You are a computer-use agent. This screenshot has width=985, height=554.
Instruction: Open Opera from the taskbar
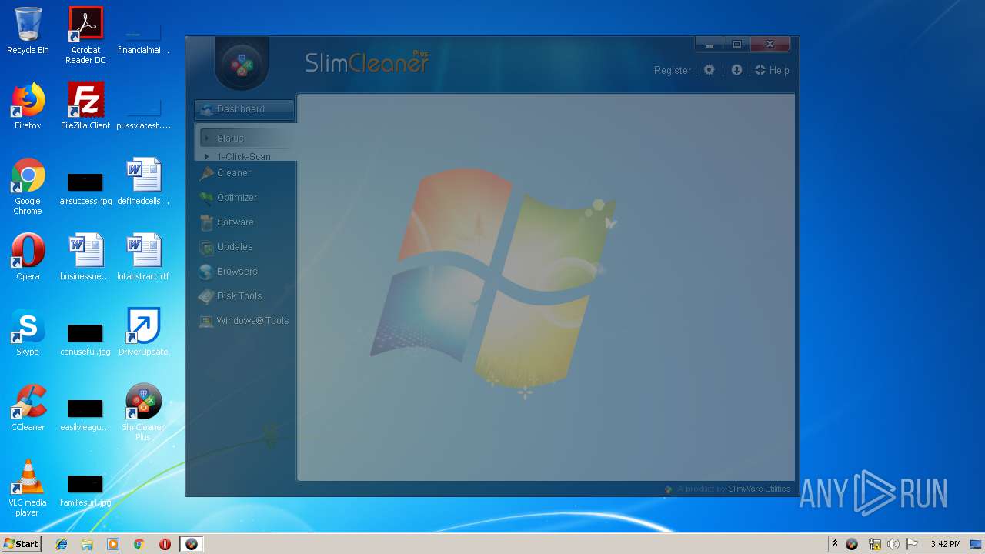click(x=165, y=544)
